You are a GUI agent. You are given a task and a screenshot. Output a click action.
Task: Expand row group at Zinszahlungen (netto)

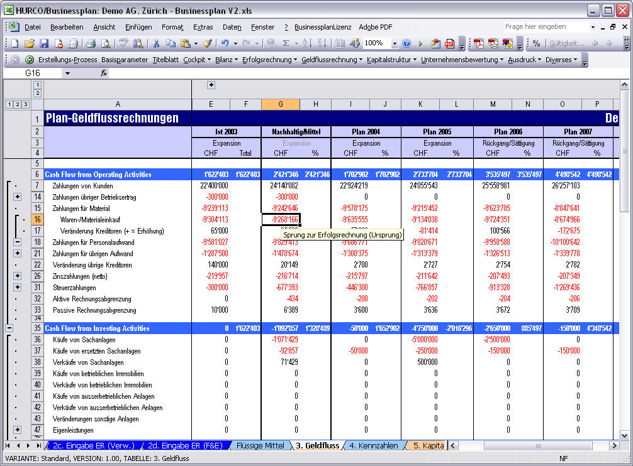click(18, 276)
